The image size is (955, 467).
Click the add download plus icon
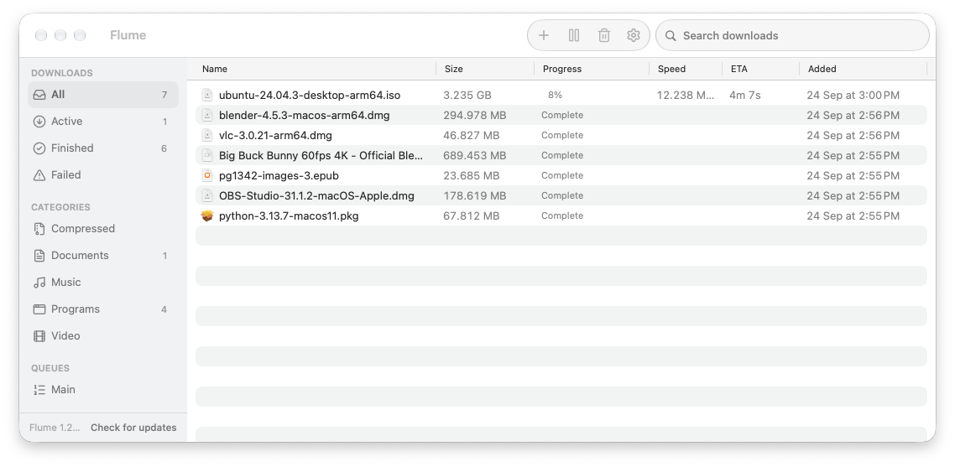(543, 35)
